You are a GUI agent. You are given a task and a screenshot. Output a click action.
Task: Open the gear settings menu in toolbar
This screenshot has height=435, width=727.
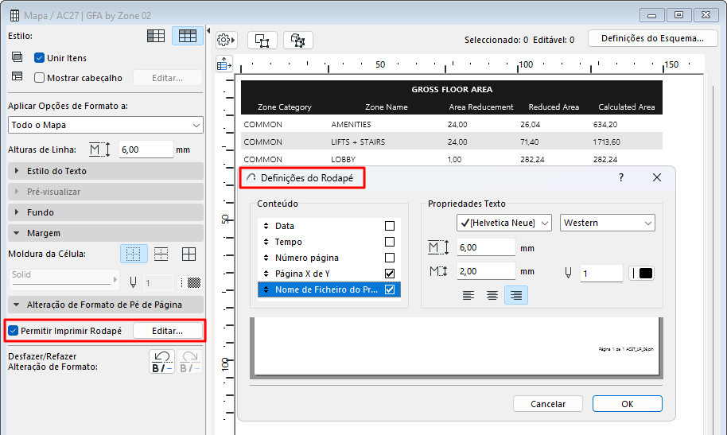click(226, 40)
